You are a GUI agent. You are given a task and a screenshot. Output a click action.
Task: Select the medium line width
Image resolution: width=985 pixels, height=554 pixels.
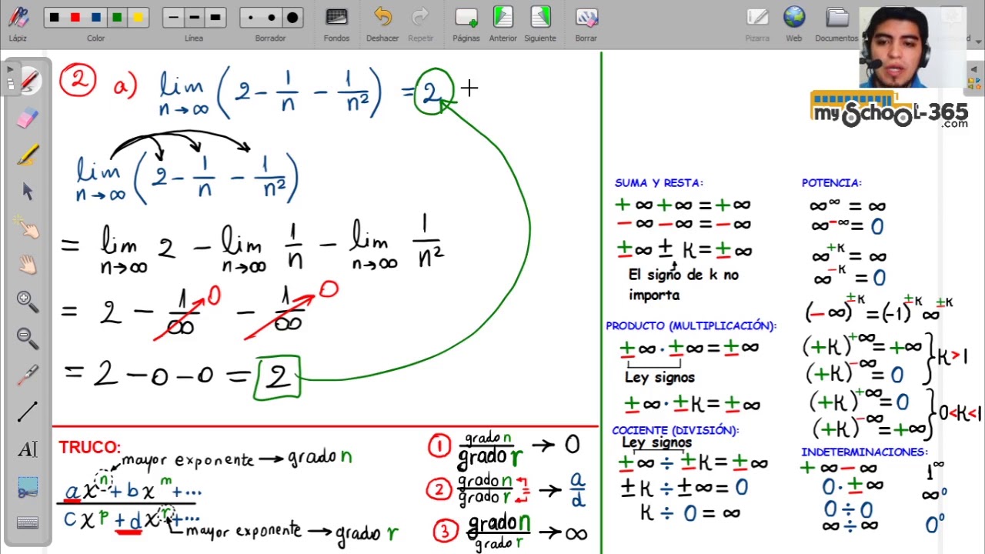(x=194, y=17)
